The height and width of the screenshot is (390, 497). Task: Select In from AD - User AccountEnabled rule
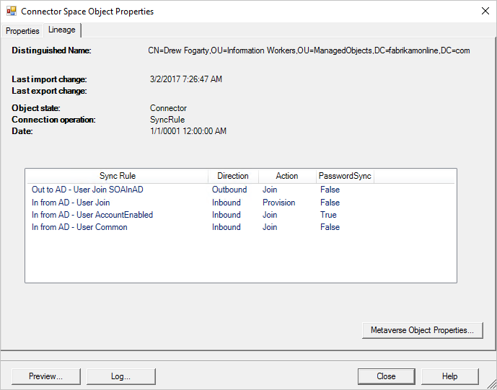click(x=92, y=215)
